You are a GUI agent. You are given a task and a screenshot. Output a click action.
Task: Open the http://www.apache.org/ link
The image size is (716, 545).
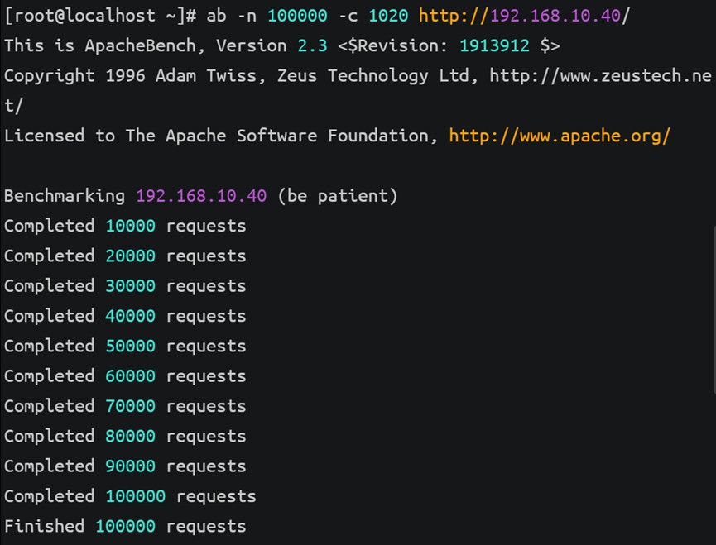[560, 136]
